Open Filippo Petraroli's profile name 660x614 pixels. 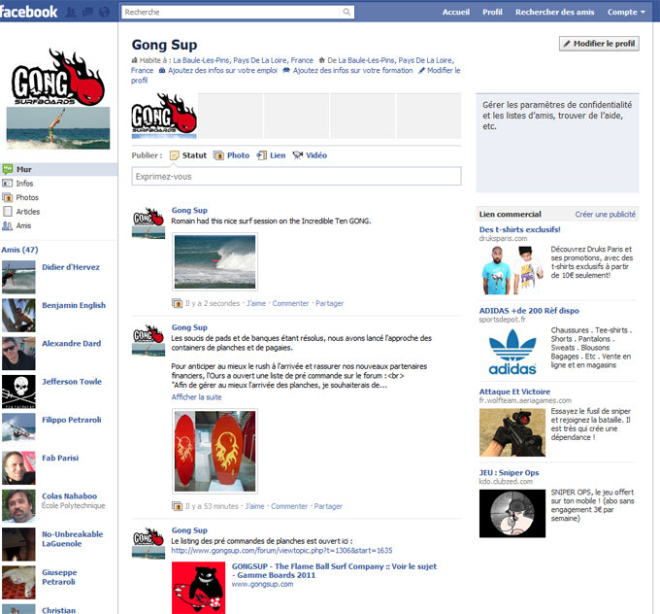tap(72, 420)
